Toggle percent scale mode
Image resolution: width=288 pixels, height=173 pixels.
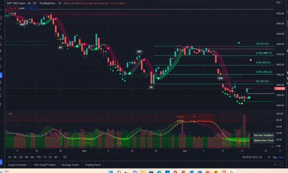[269, 157]
